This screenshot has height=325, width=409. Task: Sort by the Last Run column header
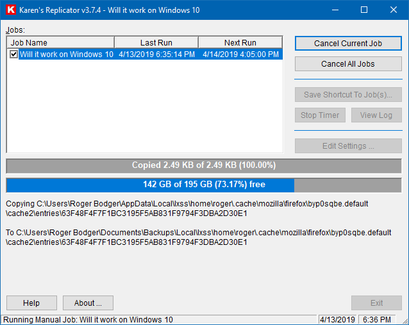coord(156,42)
